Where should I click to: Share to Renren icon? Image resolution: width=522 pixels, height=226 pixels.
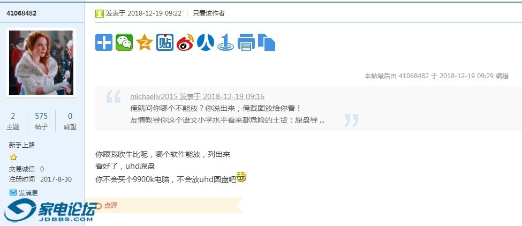(x=206, y=43)
